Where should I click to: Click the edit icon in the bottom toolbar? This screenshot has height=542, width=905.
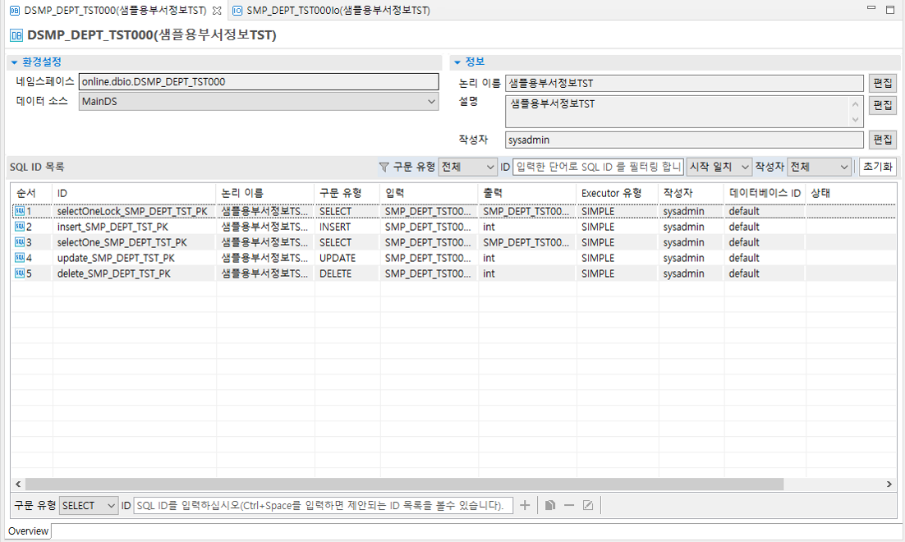588,505
